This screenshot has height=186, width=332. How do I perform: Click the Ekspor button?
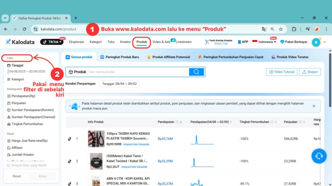pyautogui.click(x=310, y=72)
